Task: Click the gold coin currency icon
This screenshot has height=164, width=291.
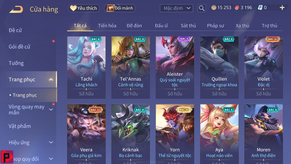Action: click(214, 8)
